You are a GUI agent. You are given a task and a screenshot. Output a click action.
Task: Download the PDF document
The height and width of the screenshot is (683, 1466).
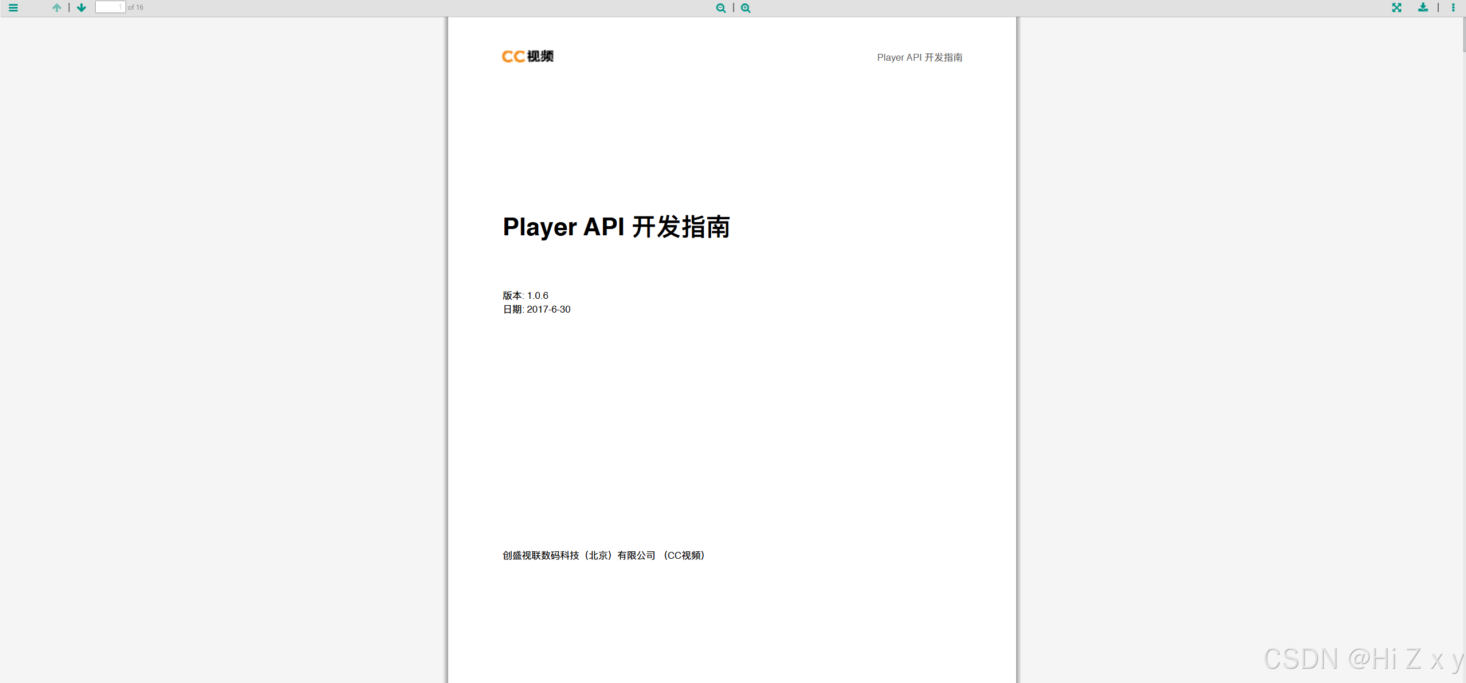point(1422,7)
